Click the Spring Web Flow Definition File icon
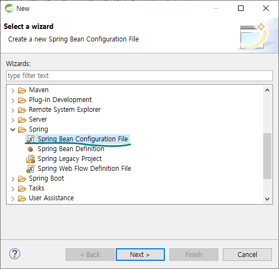The image size is (279, 269). [31, 169]
